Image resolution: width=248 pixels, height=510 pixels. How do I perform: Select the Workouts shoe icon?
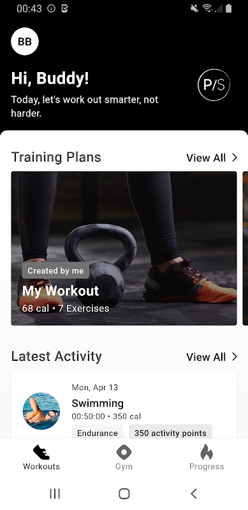click(x=41, y=453)
